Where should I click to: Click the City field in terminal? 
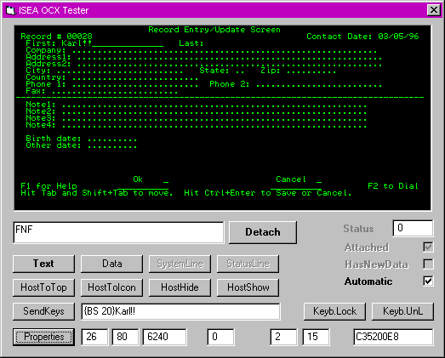pyautogui.click(x=120, y=71)
